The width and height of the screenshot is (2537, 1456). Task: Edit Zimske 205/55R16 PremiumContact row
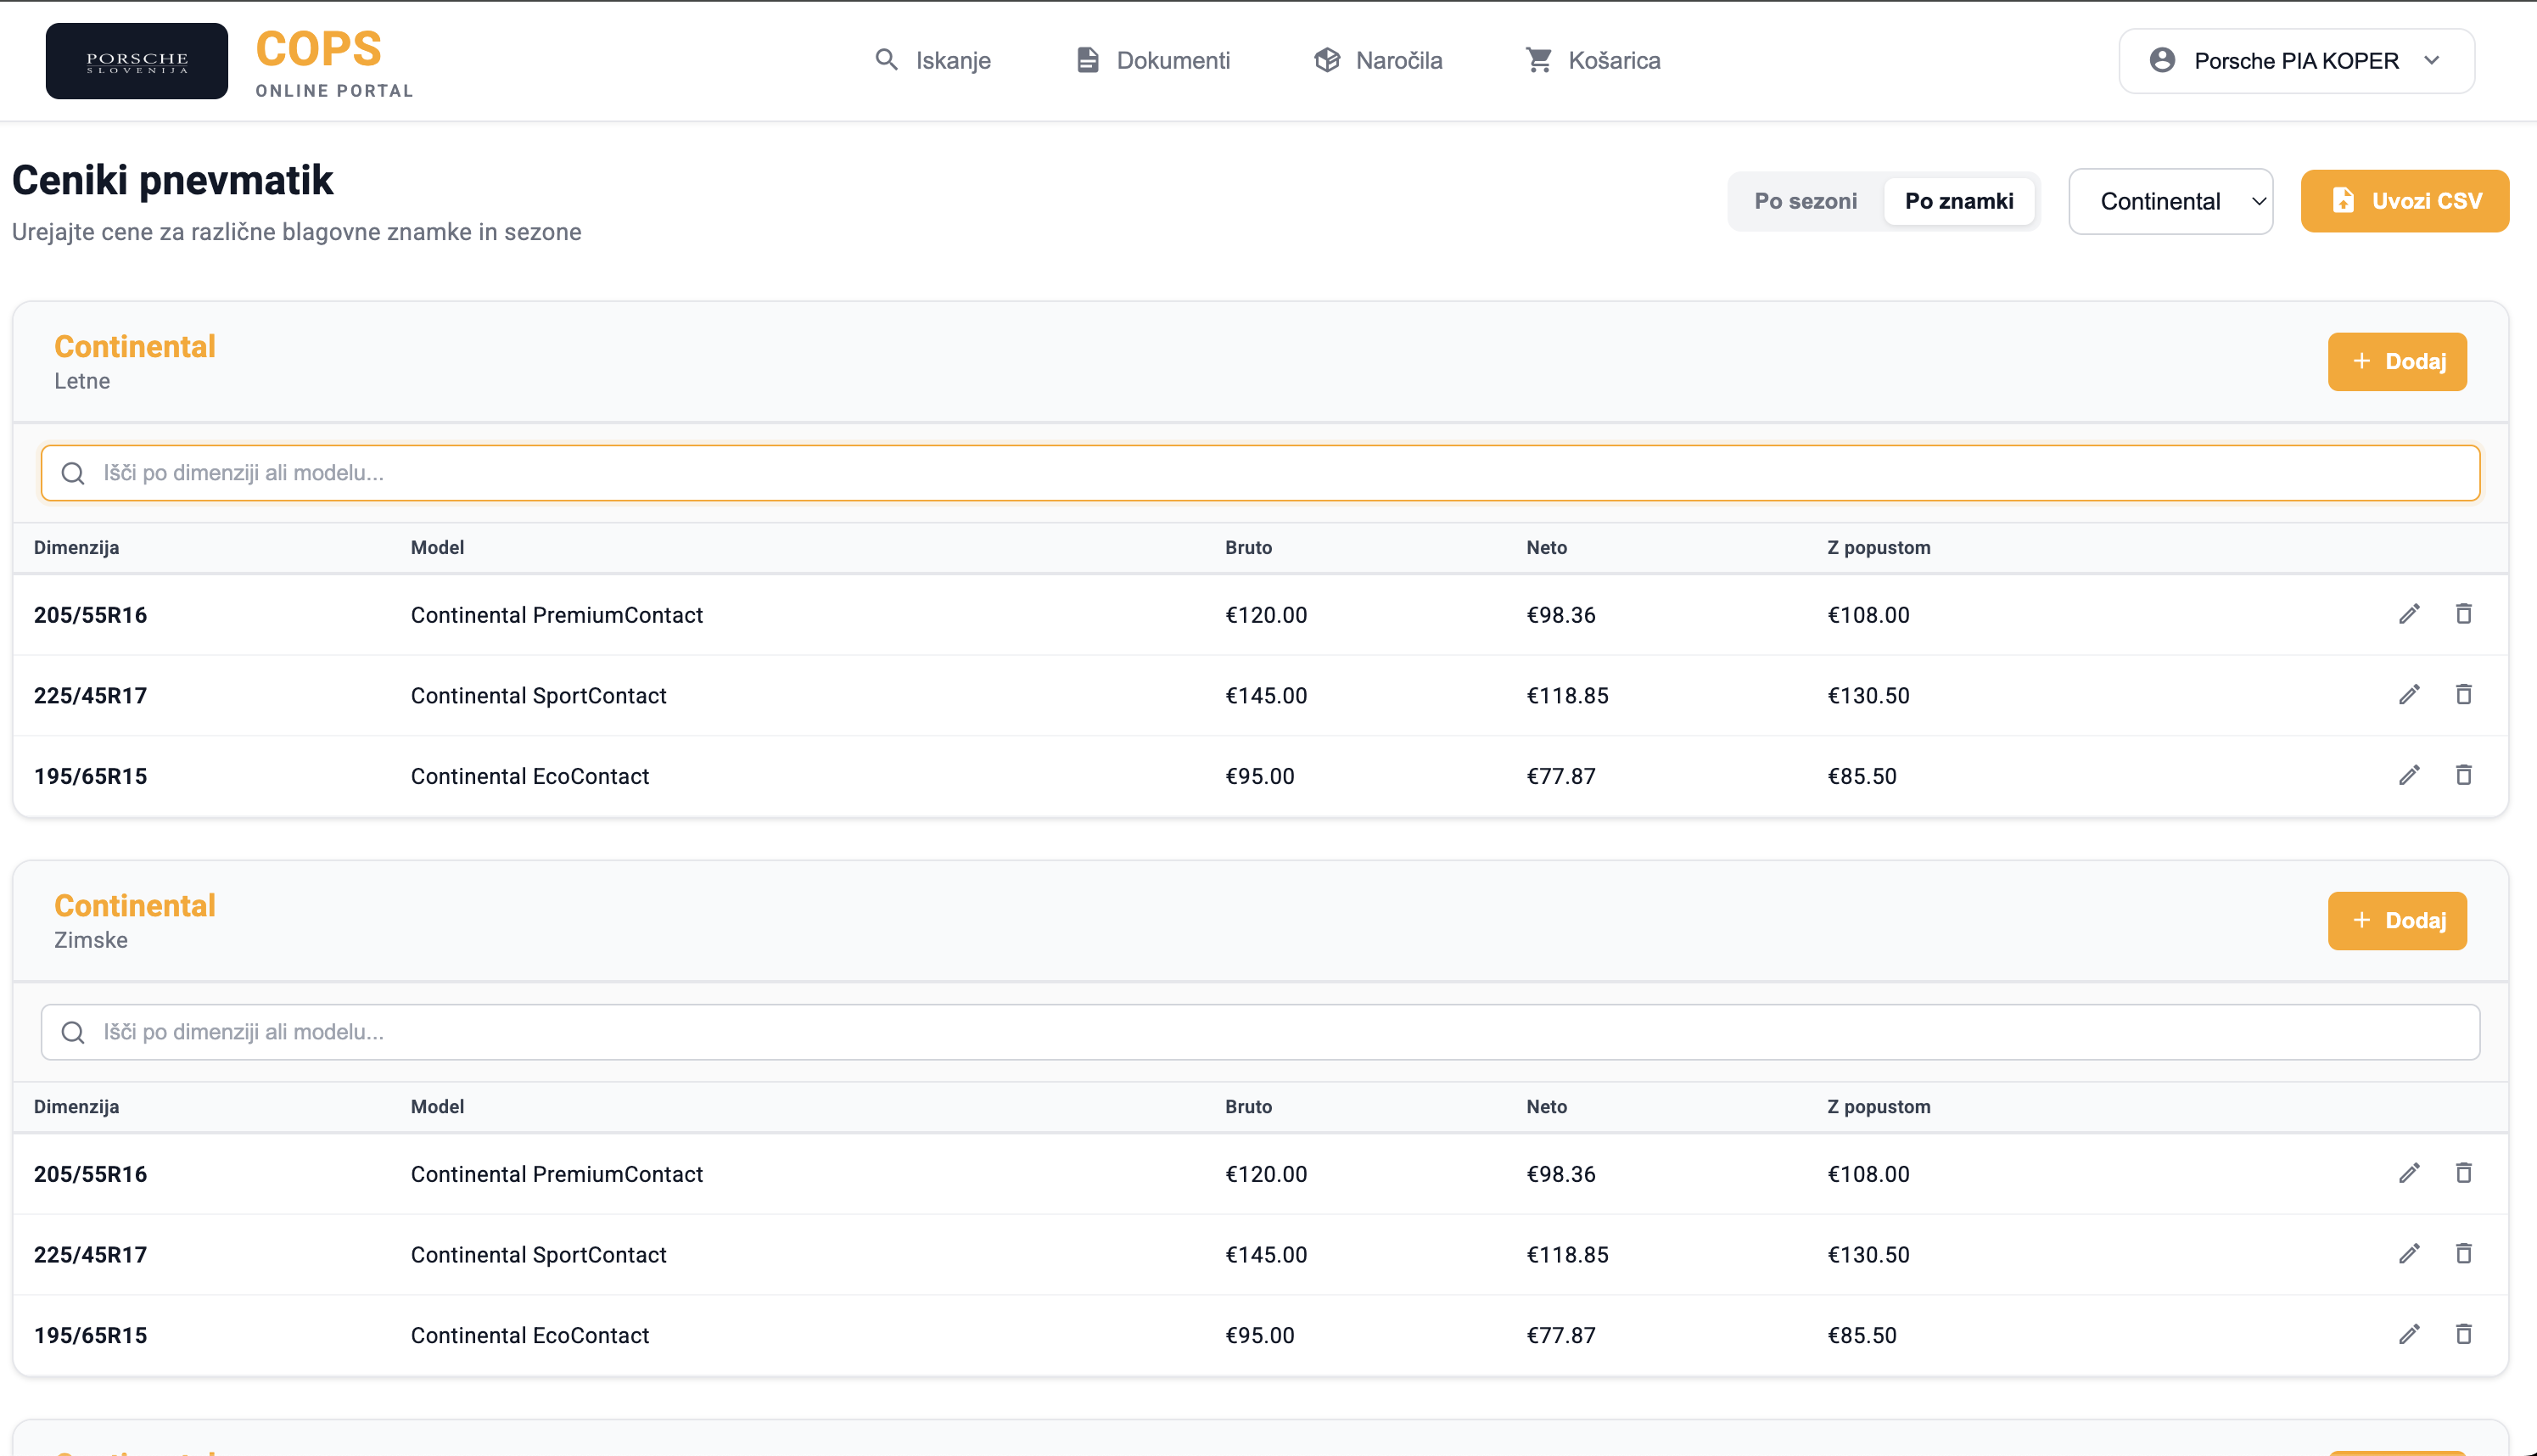pyautogui.click(x=2409, y=1173)
